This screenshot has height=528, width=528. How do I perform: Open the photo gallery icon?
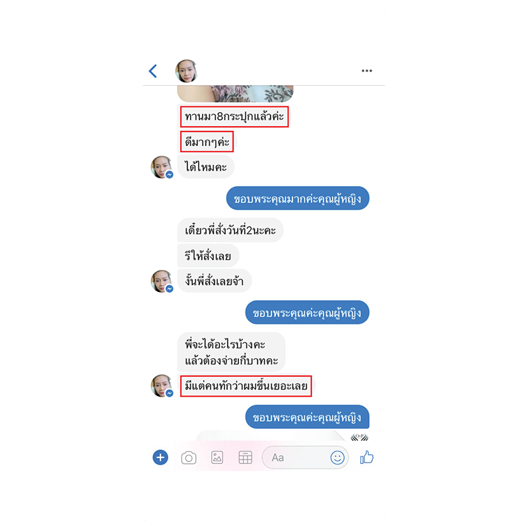(217, 457)
